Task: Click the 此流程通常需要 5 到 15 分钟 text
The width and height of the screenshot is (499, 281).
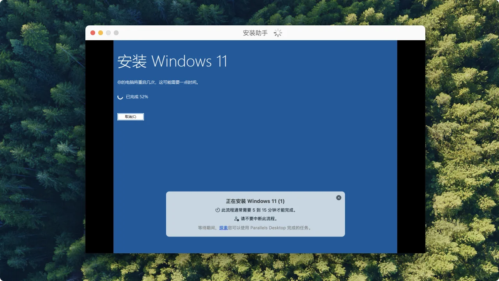Action: click(x=258, y=210)
